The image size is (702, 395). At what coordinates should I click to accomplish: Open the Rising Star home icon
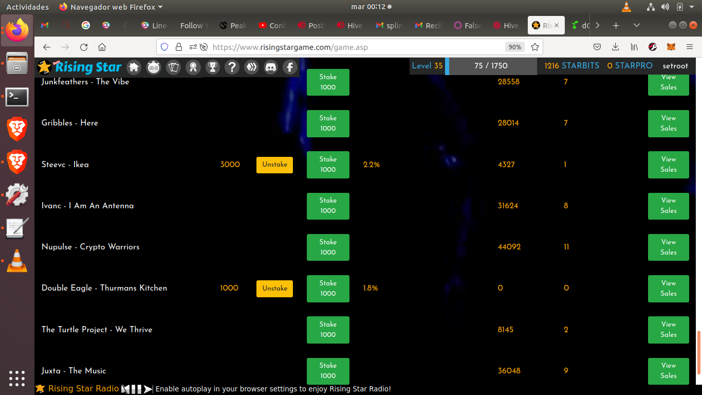click(x=134, y=67)
